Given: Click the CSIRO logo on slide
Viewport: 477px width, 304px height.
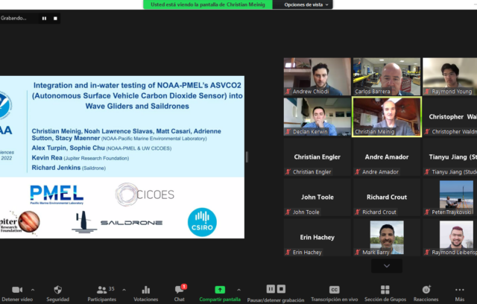Looking at the screenshot, I should [202, 222].
